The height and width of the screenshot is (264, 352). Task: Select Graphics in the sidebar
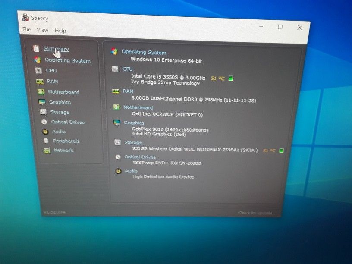(60, 102)
